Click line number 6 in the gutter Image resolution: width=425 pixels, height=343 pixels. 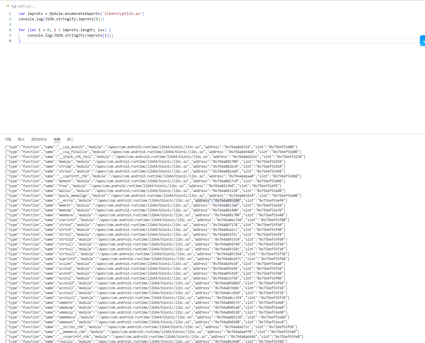[10, 41]
